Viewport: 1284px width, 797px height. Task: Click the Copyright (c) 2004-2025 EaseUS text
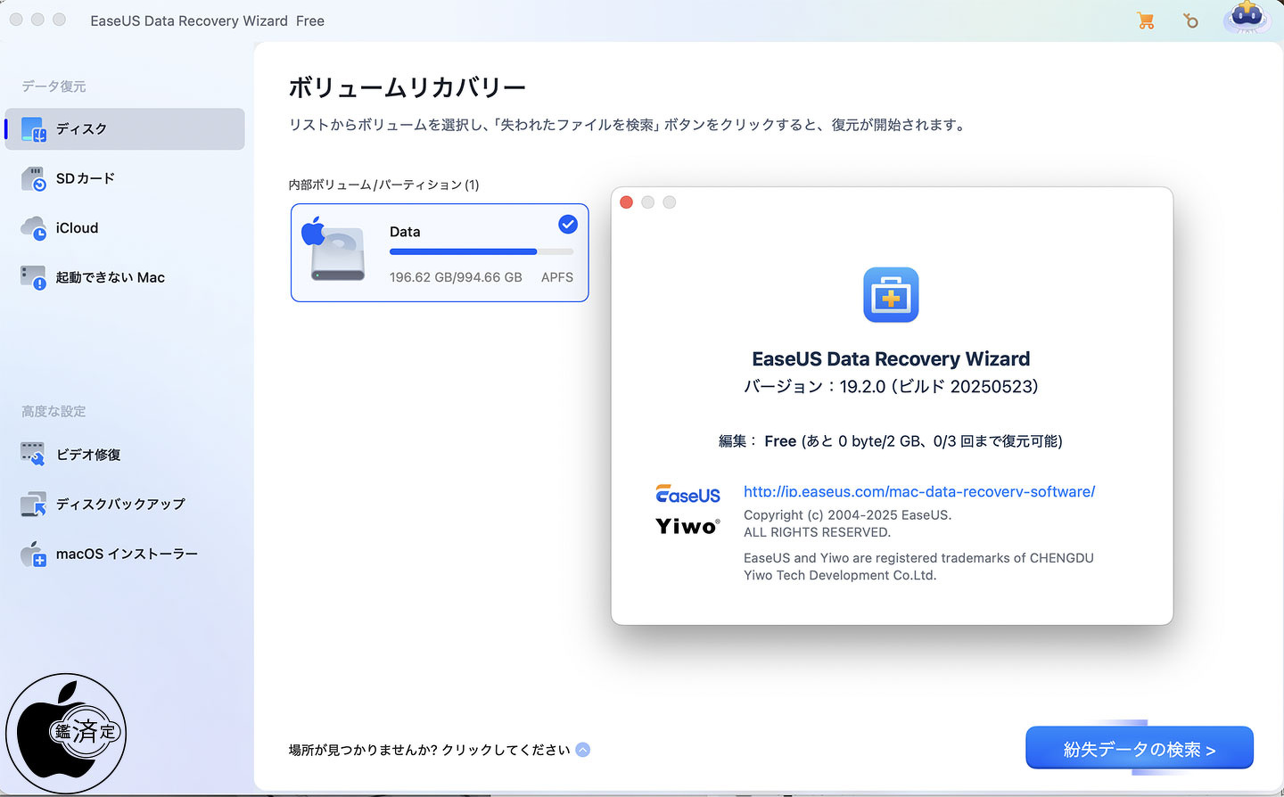848,515
